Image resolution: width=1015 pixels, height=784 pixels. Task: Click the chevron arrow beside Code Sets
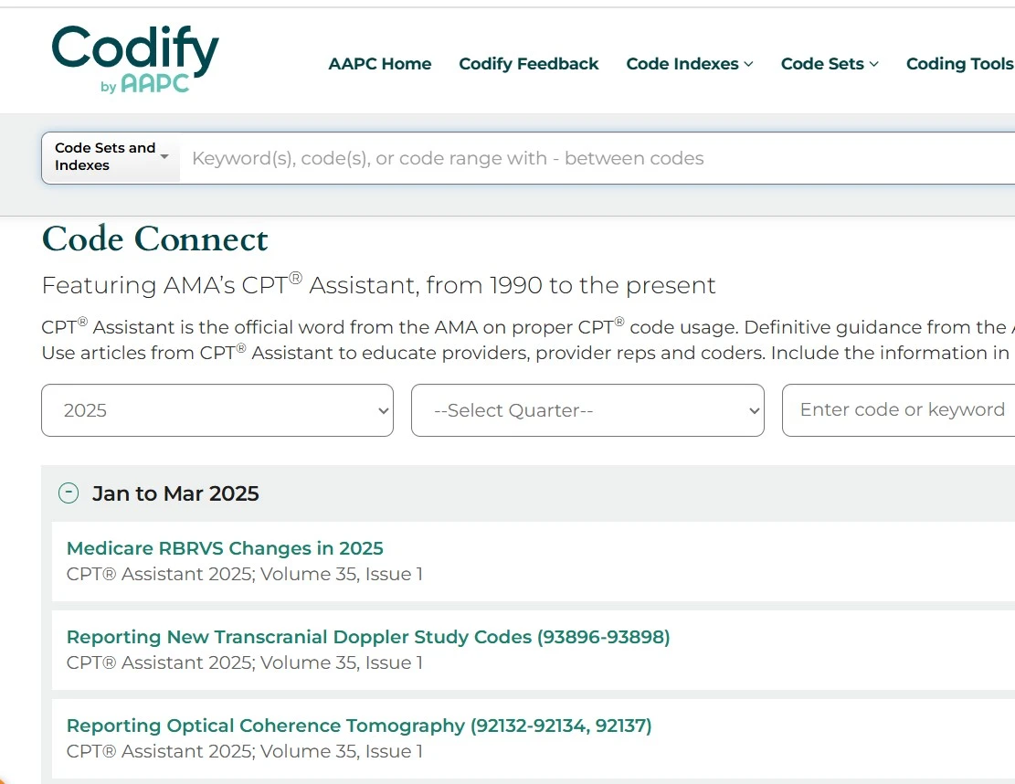click(x=874, y=64)
